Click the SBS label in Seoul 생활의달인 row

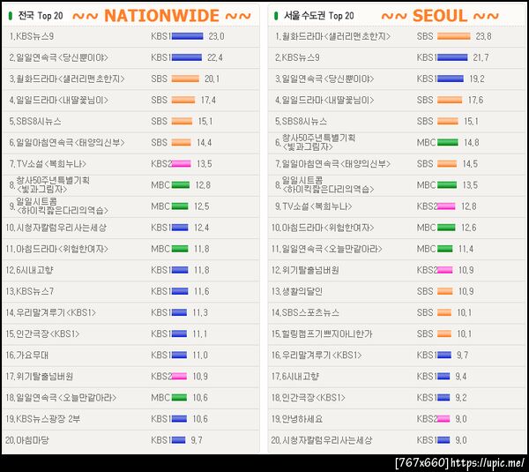[425, 291]
